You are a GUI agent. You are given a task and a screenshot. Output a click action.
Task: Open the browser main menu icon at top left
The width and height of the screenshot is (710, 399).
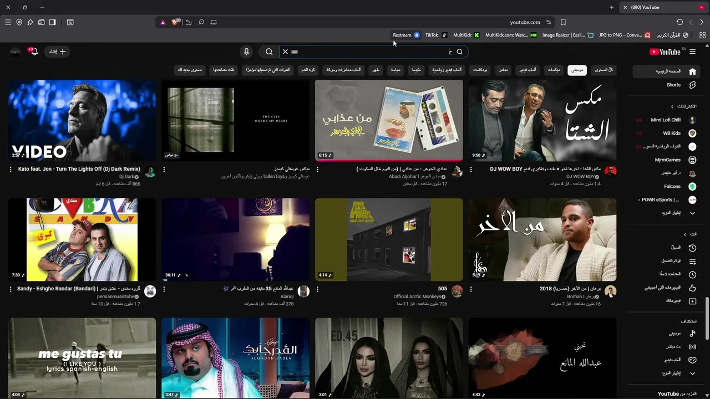[x=8, y=22]
